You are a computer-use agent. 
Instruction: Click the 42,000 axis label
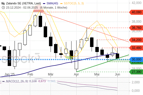137,3
